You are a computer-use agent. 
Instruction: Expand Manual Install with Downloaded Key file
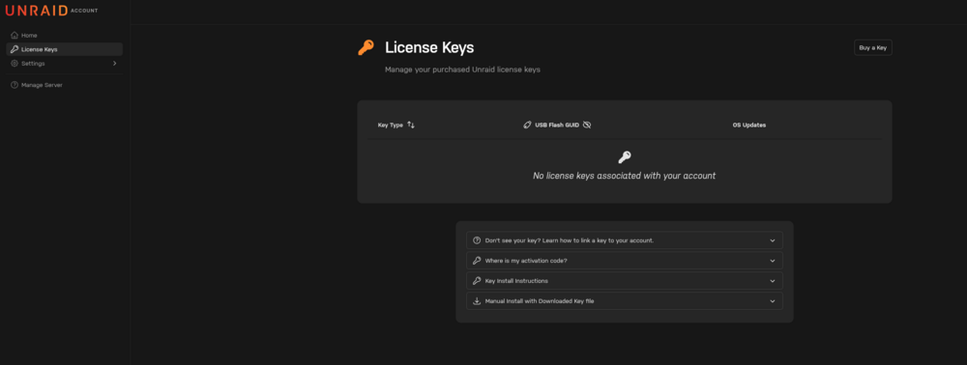(x=624, y=301)
